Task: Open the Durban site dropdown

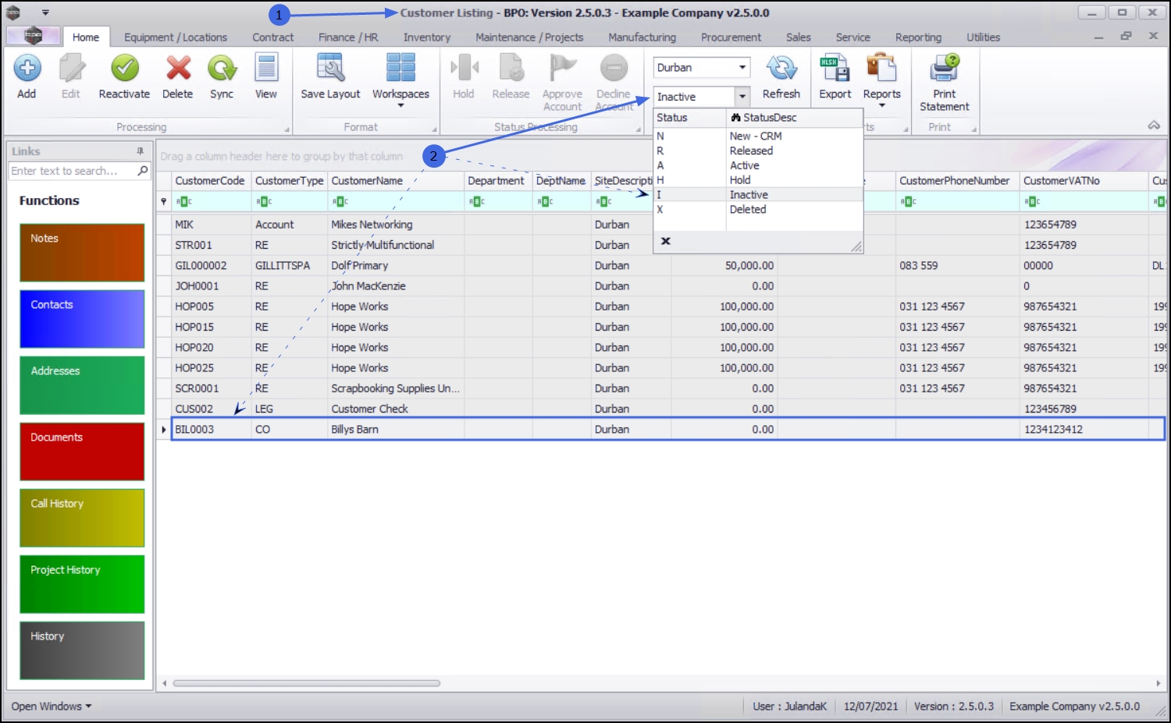Action: (x=742, y=68)
